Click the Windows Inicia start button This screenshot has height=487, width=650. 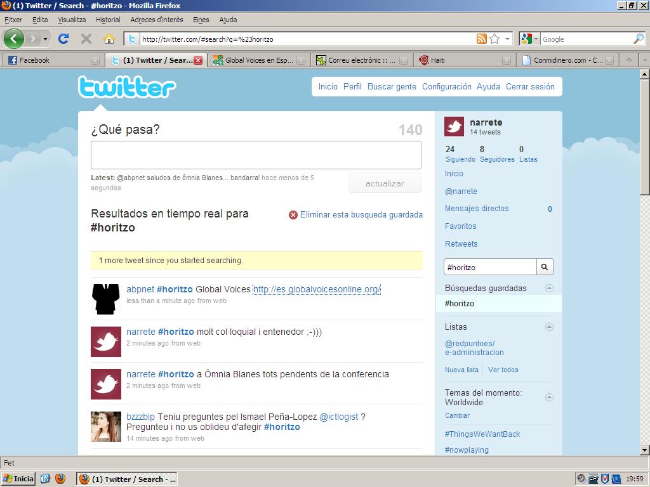(18, 479)
